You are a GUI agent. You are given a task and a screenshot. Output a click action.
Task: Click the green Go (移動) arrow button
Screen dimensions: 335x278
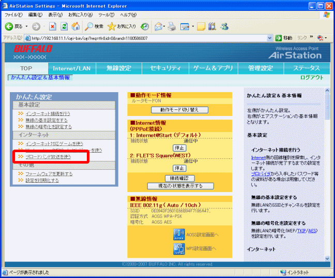[278, 38]
